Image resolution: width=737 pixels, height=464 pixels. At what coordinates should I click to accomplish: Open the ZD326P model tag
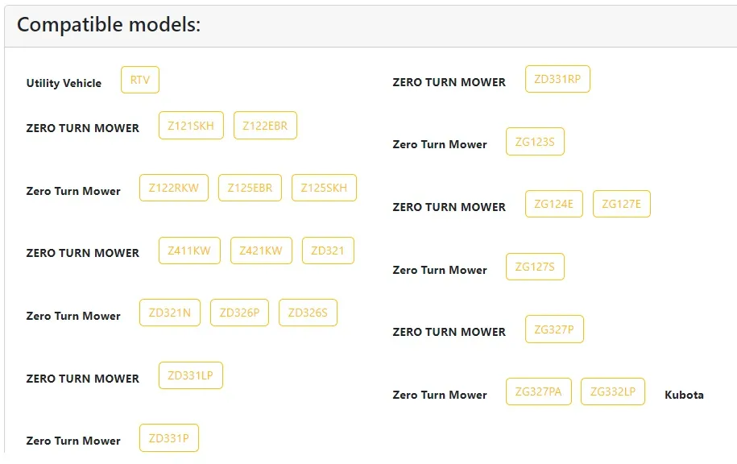(239, 313)
